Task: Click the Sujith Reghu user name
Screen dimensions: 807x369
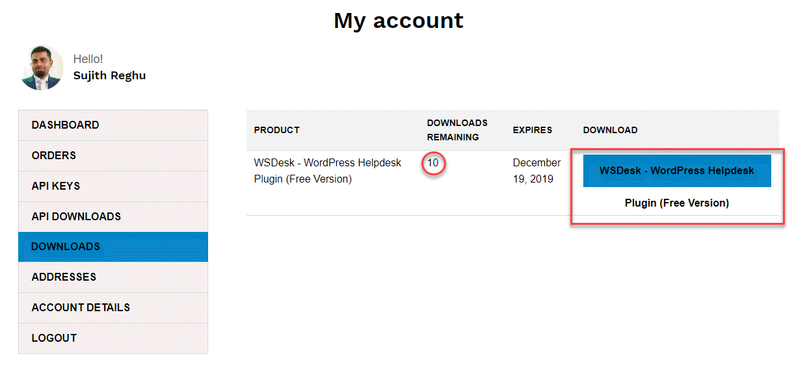Action: (x=109, y=76)
